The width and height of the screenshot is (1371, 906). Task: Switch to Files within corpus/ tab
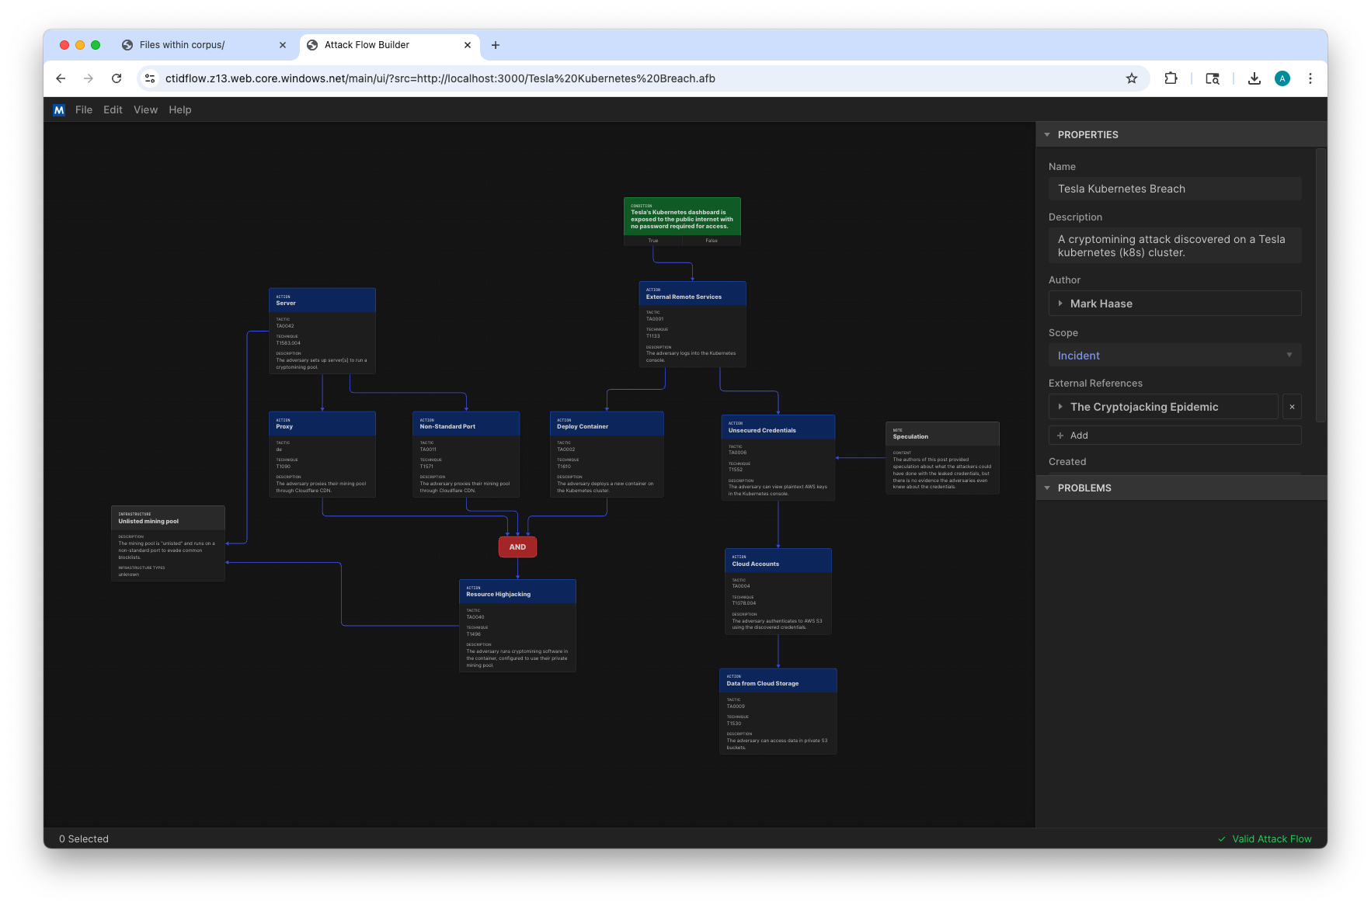pyautogui.click(x=204, y=45)
